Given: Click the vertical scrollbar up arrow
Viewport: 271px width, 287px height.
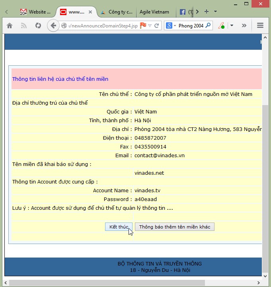Looking at the screenshot, I should coord(265,37).
